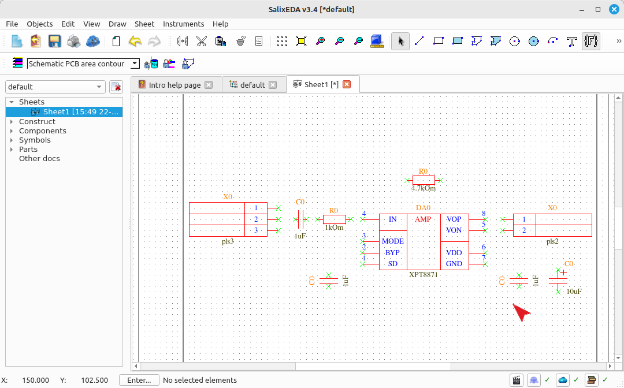Expand the Symbols tree node
Screen dimensions: 624x388
pyautogui.click(x=12, y=140)
